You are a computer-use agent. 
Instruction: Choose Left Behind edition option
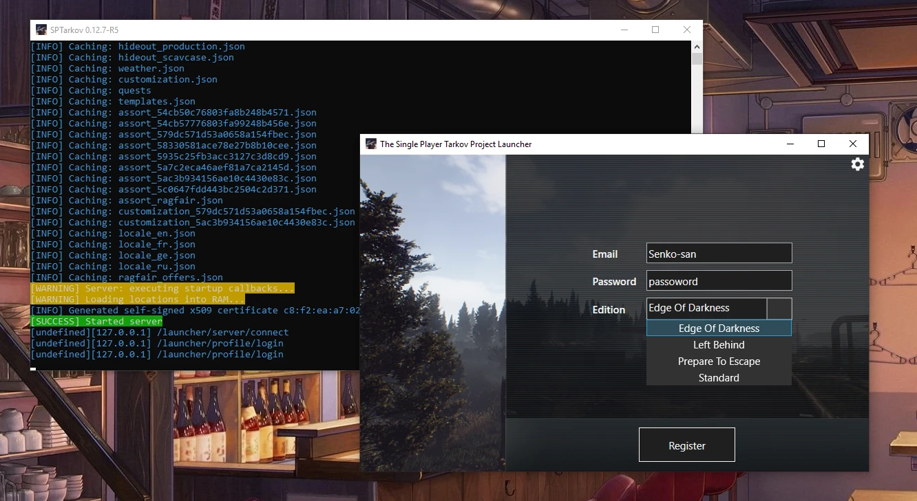click(719, 344)
